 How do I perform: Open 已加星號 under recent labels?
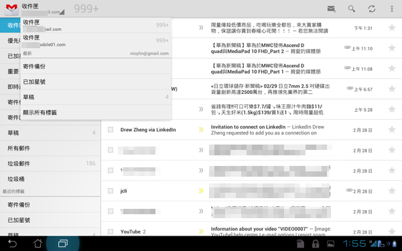50,220
